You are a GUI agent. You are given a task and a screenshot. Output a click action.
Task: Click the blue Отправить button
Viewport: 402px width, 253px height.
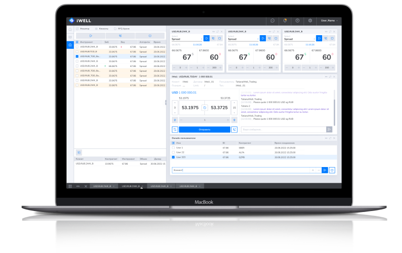click(204, 129)
